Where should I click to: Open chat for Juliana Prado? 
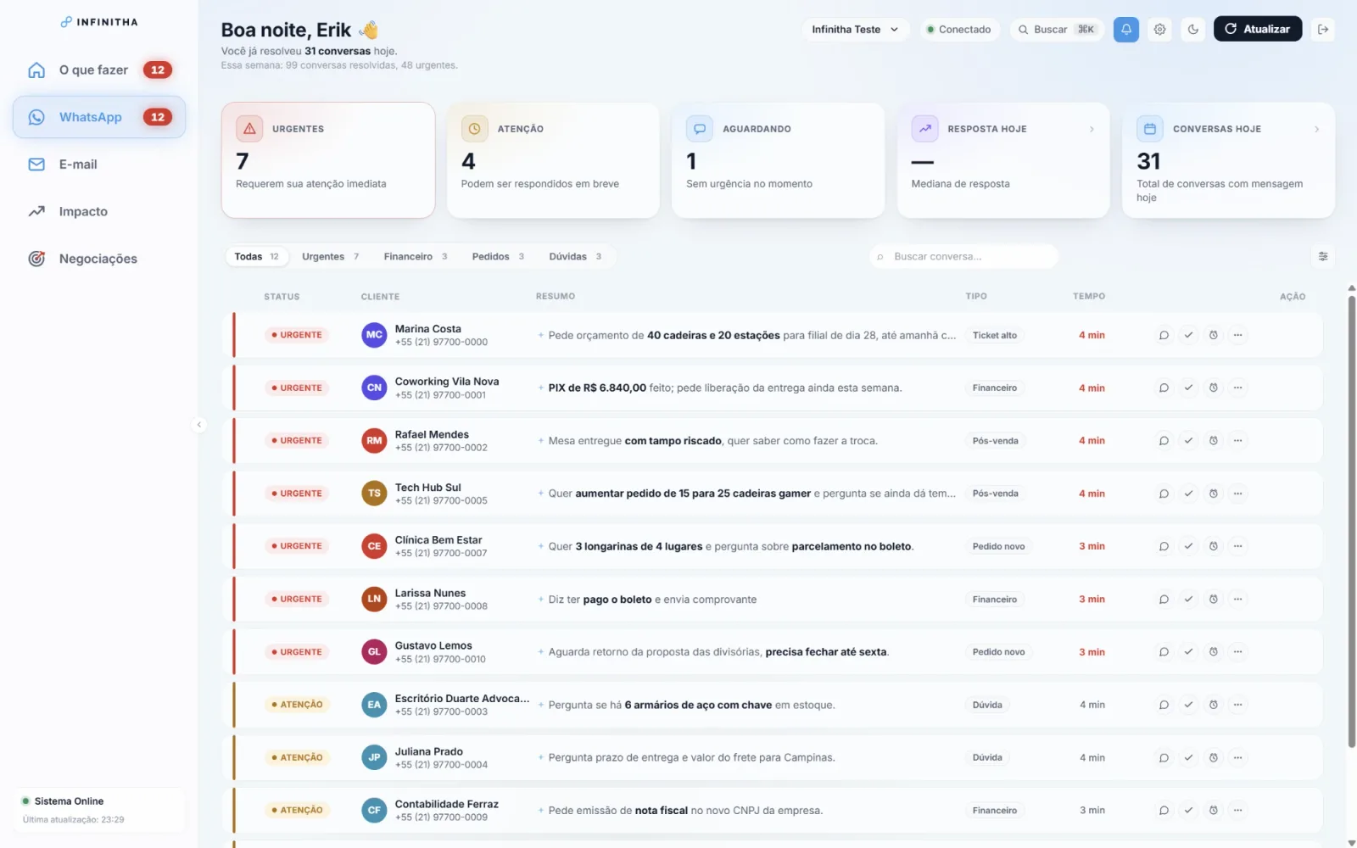coord(1164,758)
